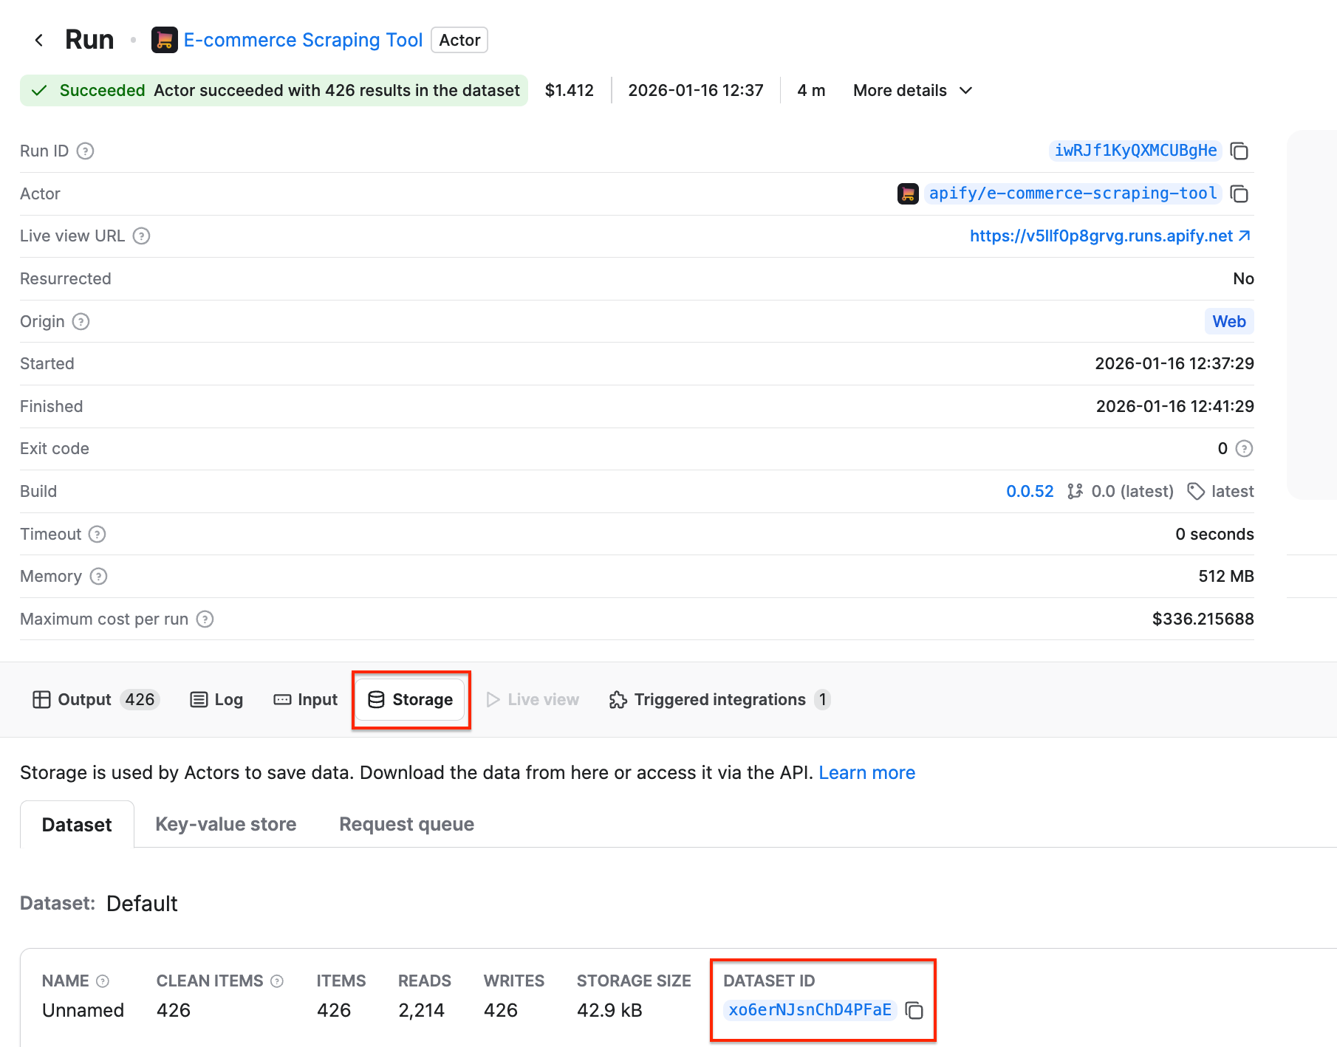This screenshot has height=1047, width=1337.
Task: Open the Request queue tab
Action: click(406, 824)
